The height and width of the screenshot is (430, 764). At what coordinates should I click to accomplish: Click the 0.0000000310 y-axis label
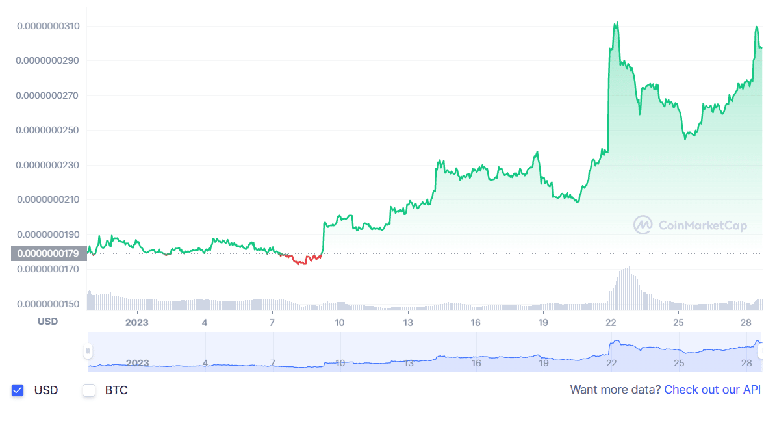pyautogui.click(x=48, y=27)
